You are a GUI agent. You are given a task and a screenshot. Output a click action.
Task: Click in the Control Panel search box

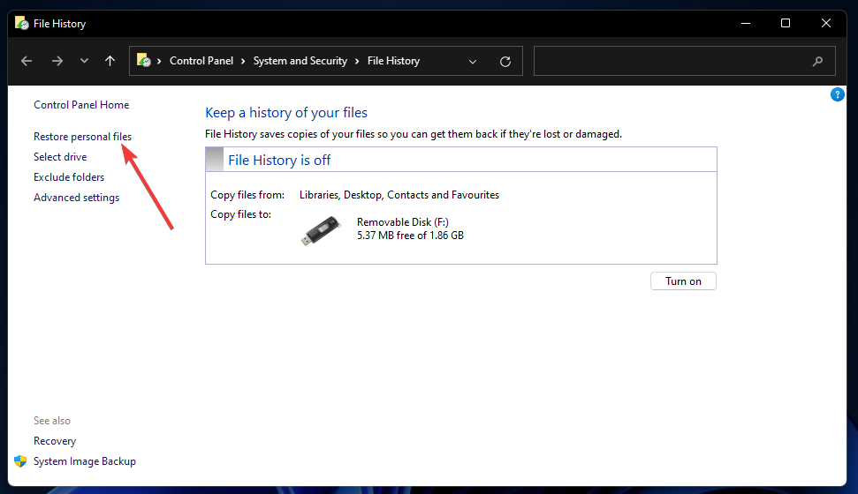(672, 62)
